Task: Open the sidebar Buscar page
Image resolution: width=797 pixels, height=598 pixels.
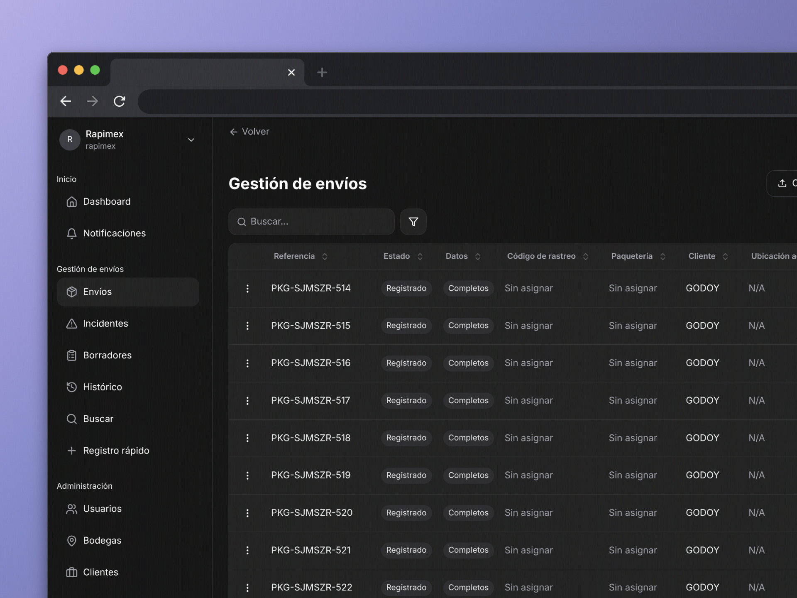Action: click(128, 419)
